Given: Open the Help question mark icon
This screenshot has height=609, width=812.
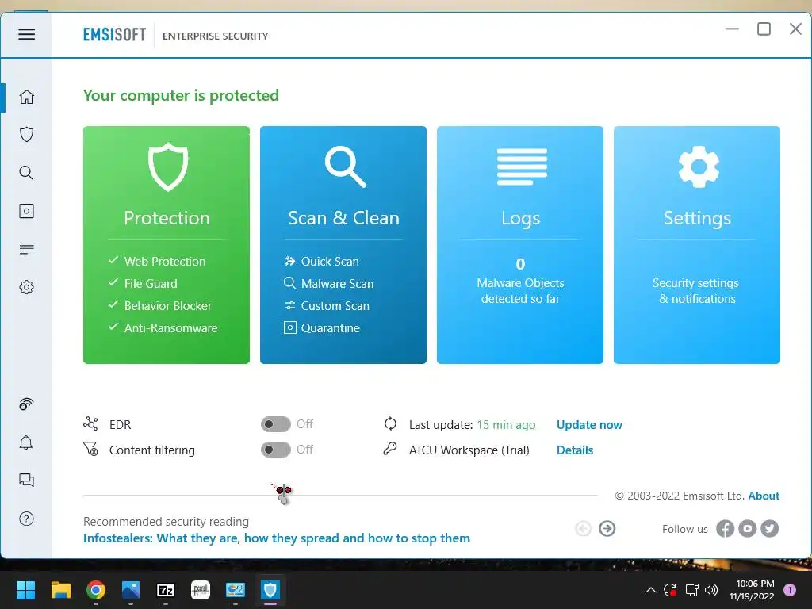Looking at the screenshot, I should tap(26, 519).
